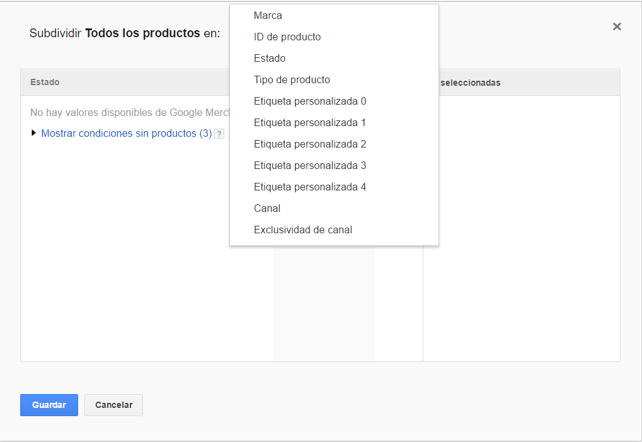This screenshot has height=442, width=642.
Task: Click the No hay valores disponibles message
Action: tap(130, 112)
